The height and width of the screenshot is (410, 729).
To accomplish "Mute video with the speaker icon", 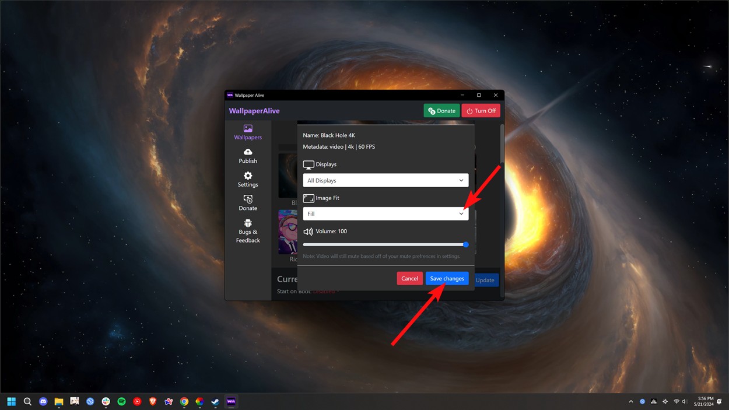I will tap(307, 231).
